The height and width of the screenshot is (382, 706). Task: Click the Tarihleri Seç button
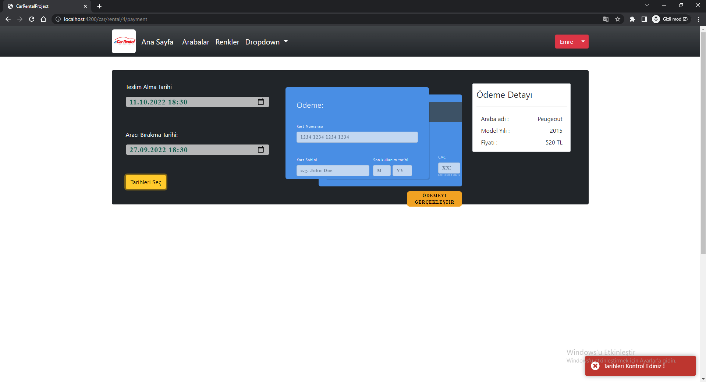[x=146, y=182]
